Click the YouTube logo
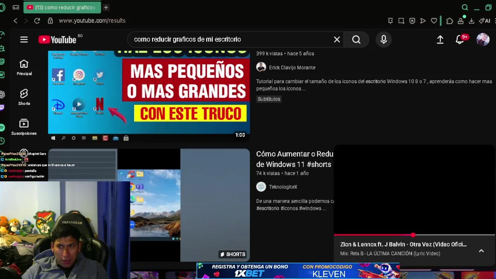Screen dimensions: 496x279 click(x=57, y=40)
